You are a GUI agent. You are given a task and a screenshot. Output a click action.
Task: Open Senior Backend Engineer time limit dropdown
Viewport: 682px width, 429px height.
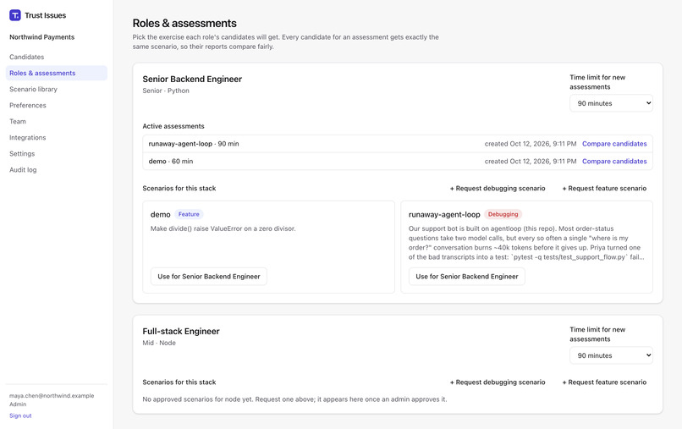click(x=611, y=103)
